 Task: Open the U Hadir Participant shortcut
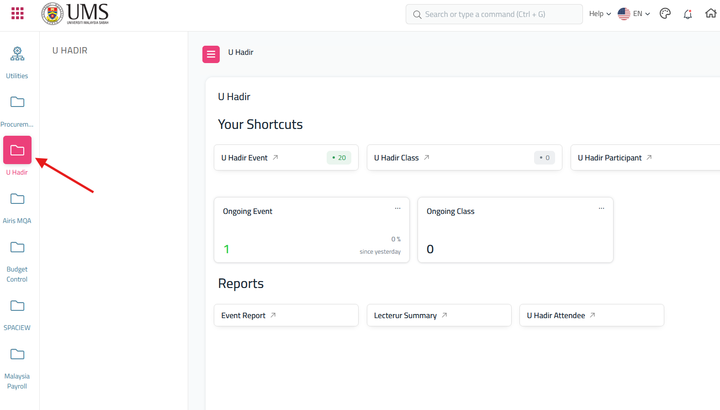coord(645,158)
